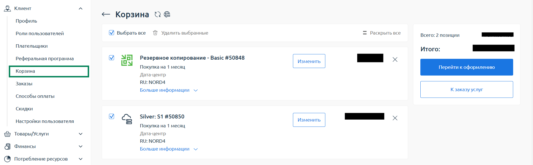Click the Silver: S1 cloud server icon
The image size is (533, 165).
pyautogui.click(x=127, y=119)
